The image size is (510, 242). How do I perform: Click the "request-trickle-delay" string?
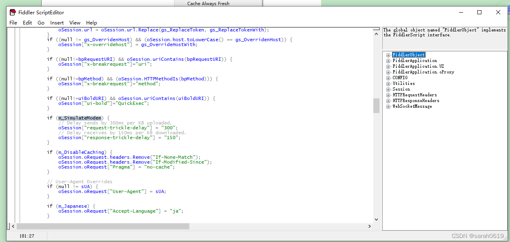coord(115,128)
